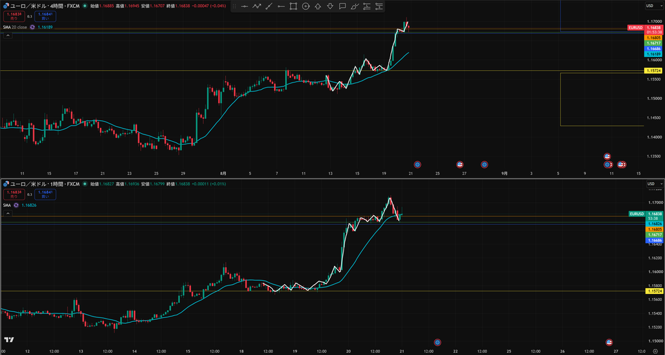Image resolution: width=665 pixels, height=355 pixels.
Task: Select the brush drawing tool
Action: 355,7
